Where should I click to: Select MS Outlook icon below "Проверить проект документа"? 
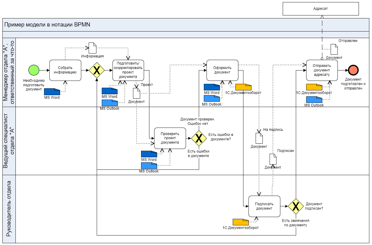click(149, 166)
